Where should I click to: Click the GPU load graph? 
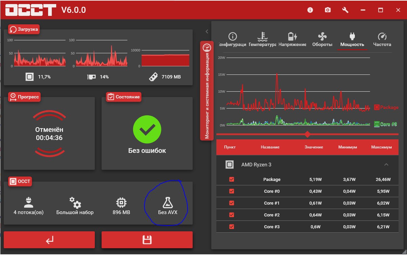(102, 53)
